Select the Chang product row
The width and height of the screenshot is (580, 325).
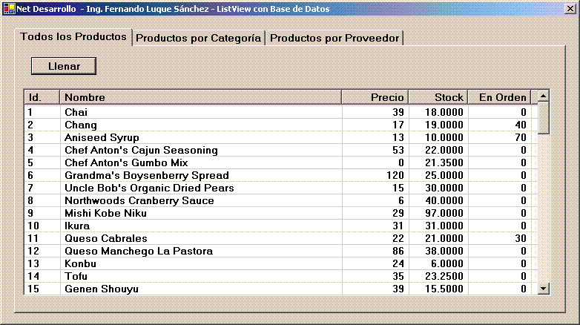click(x=280, y=125)
